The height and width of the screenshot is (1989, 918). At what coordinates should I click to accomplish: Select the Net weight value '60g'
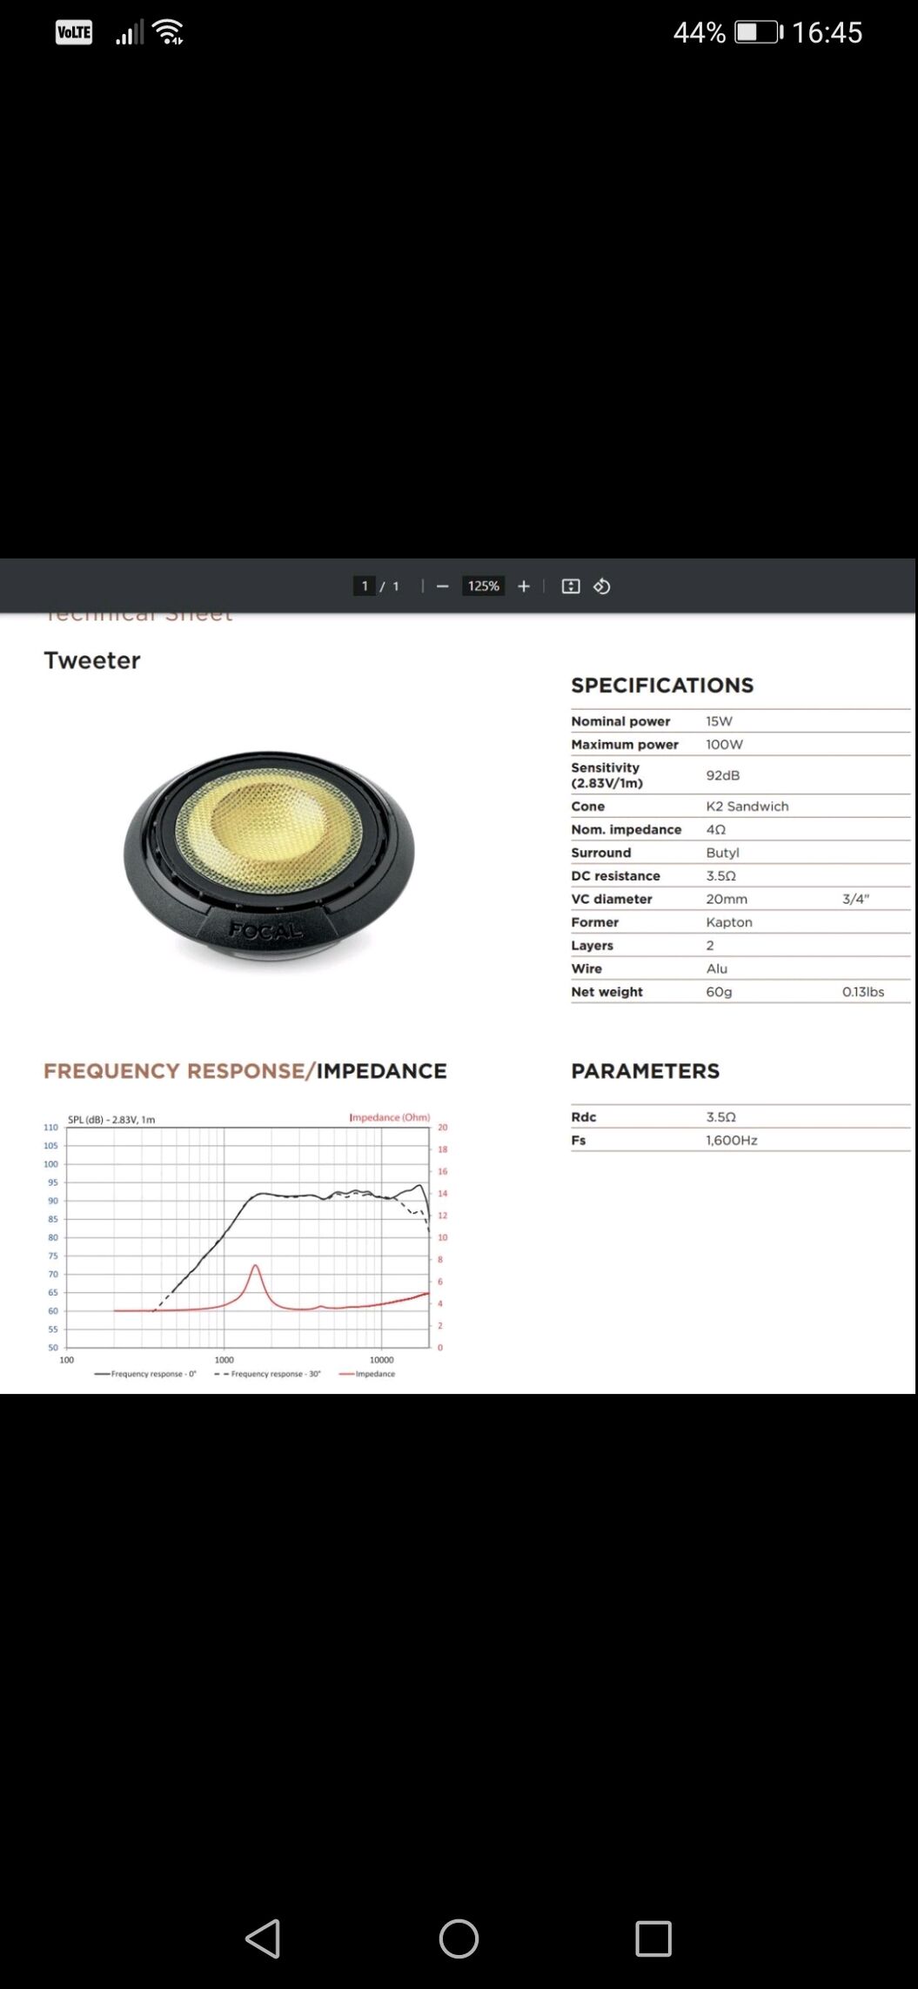click(719, 992)
